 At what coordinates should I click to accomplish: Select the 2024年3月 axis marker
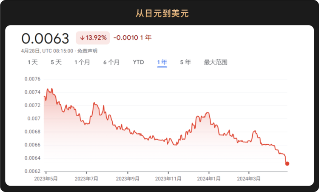click(249, 179)
